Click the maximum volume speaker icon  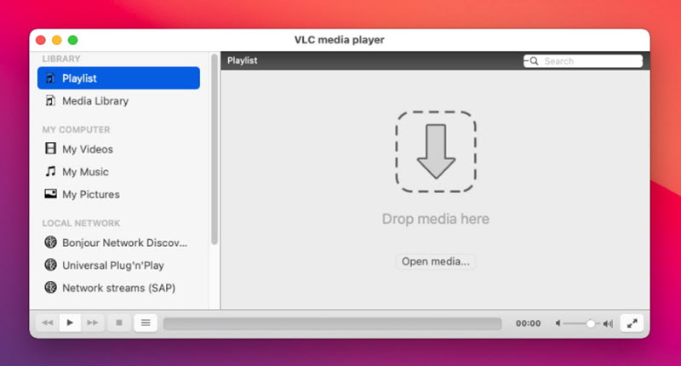coord(608,323)
